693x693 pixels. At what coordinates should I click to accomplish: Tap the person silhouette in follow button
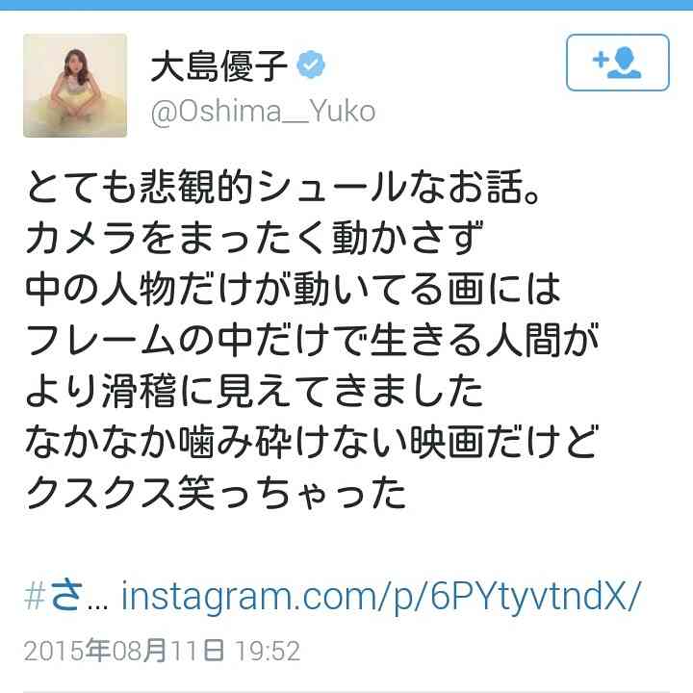pos(626,64)
